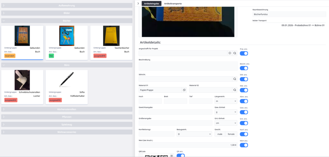Open the Längeneinh. dropdown
The width and height of the screenshot is (329, 157).
pyautogui.click(x=226, y=101)
